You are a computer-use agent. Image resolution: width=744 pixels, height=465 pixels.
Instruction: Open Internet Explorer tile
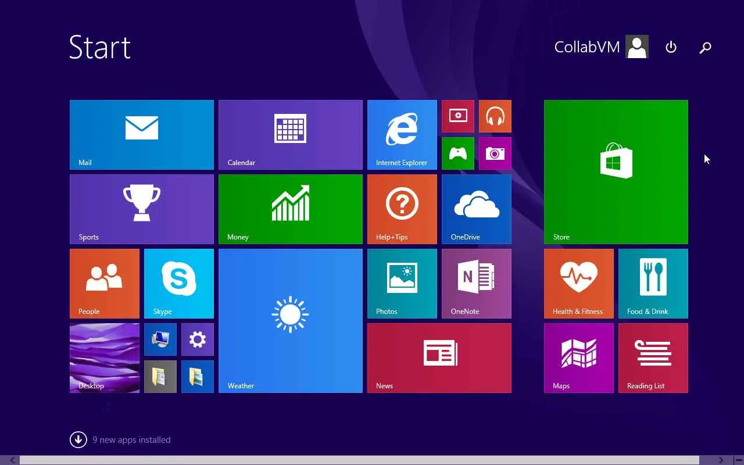click(402, 135)
